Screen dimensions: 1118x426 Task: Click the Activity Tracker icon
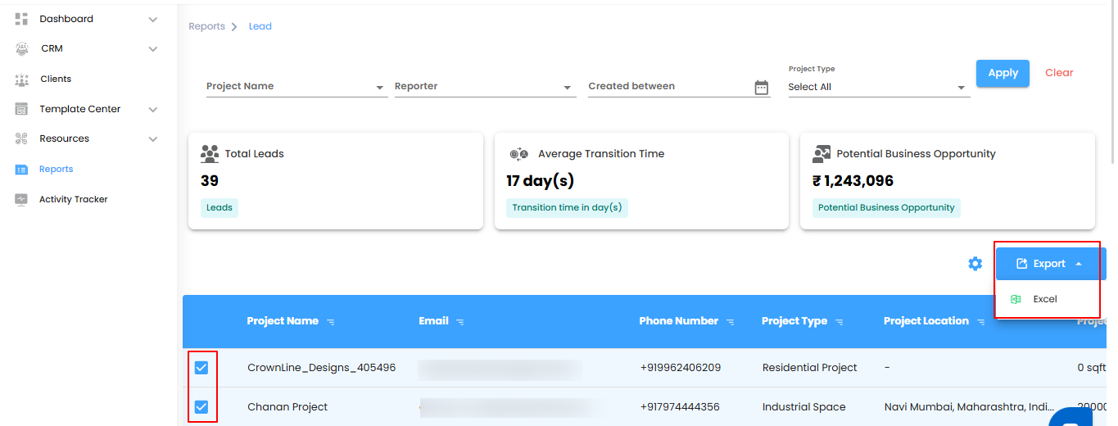[21, 199]
